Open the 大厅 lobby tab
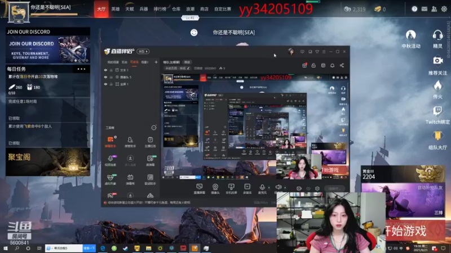This screenshot has width=451, height=253. click(x=101, y=9)
